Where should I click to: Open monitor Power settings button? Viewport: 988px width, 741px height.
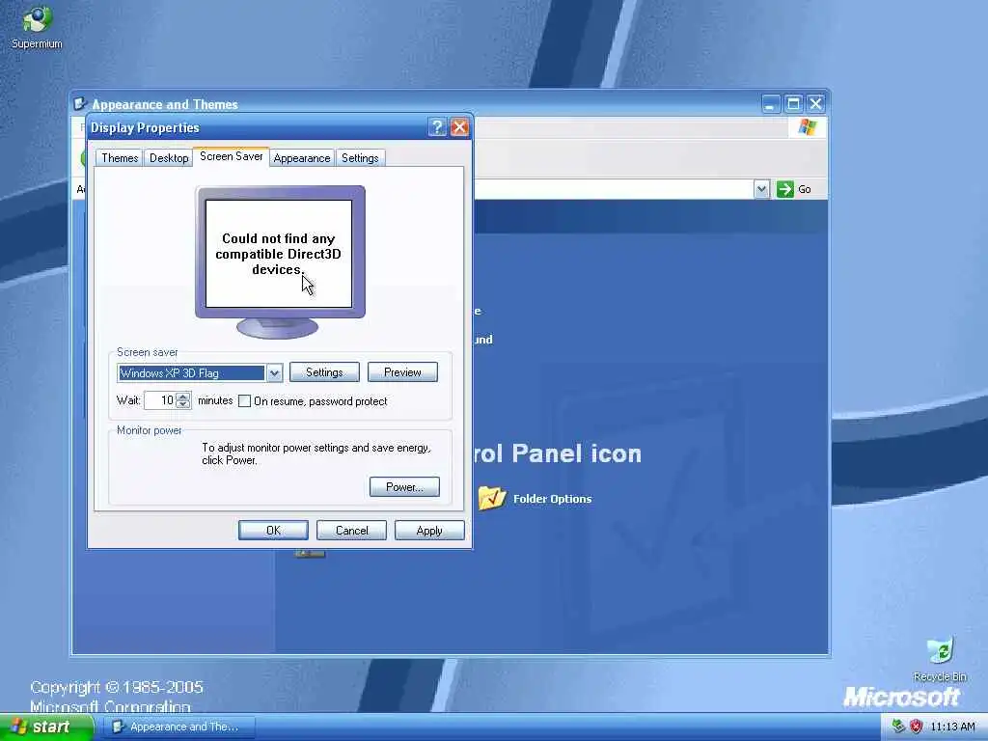pyautogui.click(x=404, y=487)
